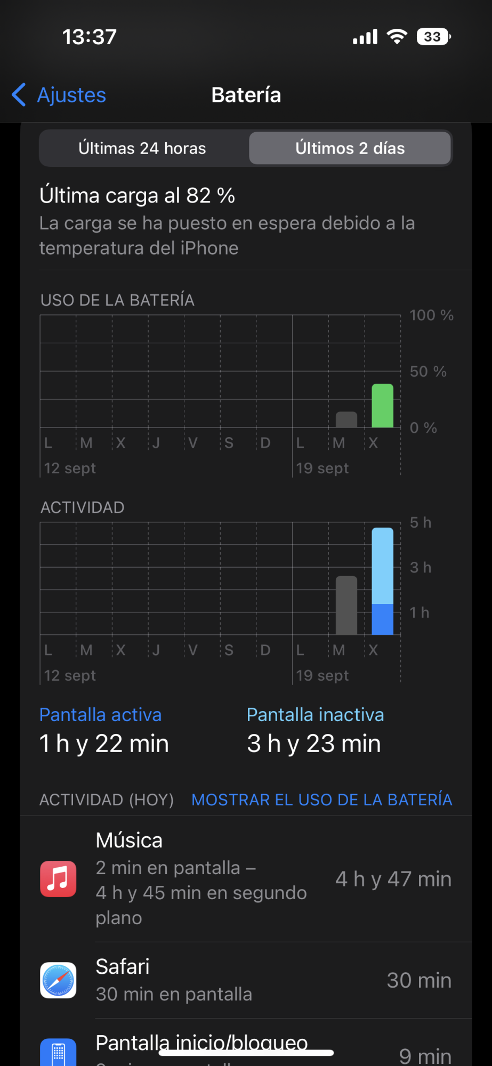
Task: Select the gray activity bar
Action: 346,605
